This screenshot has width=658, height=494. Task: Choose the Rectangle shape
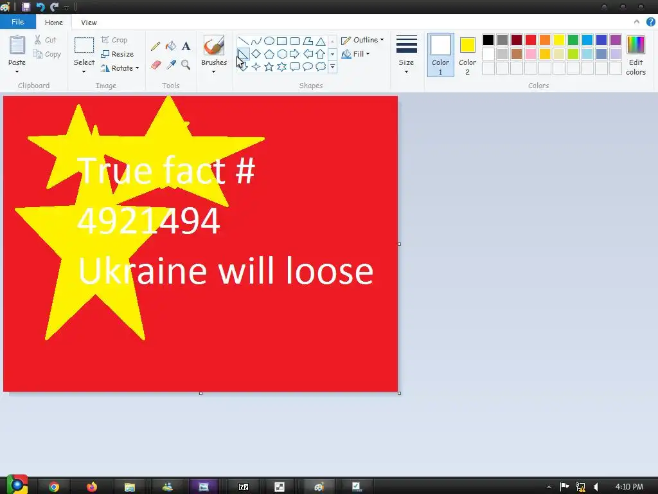(282, 41)
